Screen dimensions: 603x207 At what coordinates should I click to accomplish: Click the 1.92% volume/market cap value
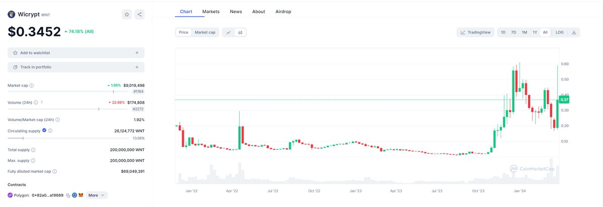click(139, 120)
